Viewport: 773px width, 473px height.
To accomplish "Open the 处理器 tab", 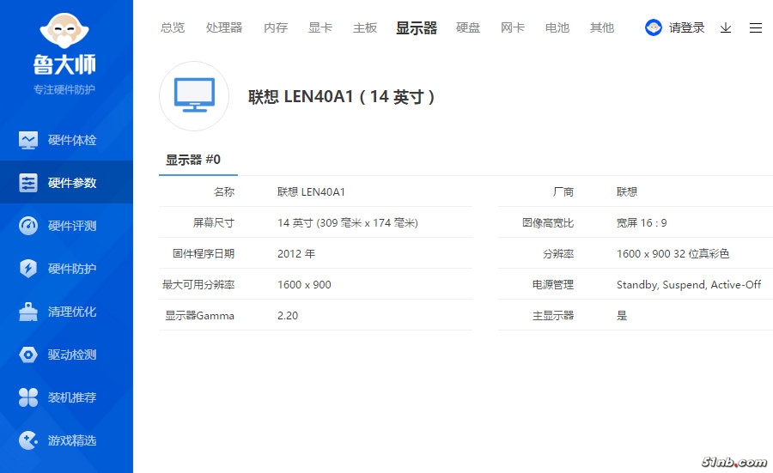I will pos(224,27).
